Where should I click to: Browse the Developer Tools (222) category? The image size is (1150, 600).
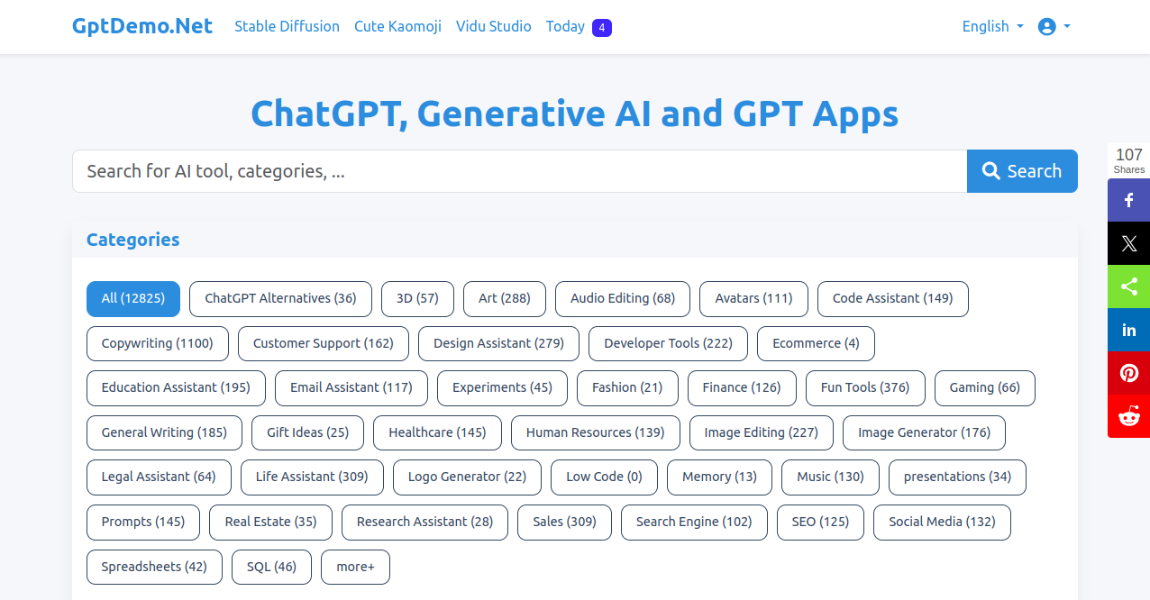pyautogui.click(x=669, y=343)
